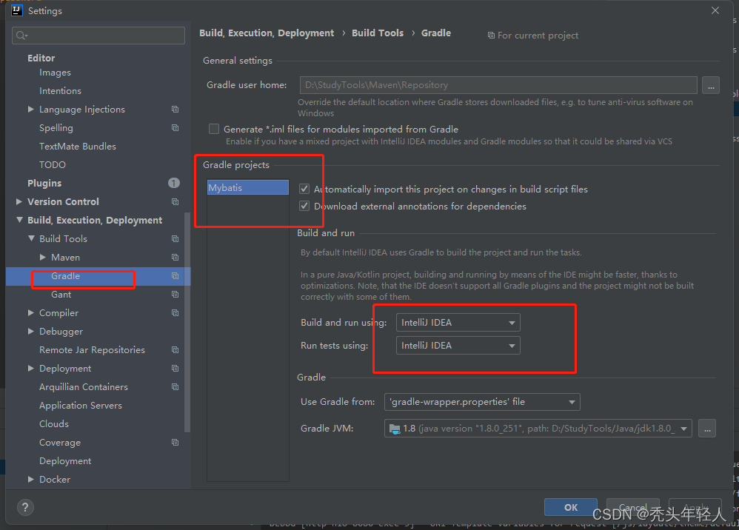Select Gradle under Build Tools
Viewport: 739px width, 530px height.
(65, 276)
